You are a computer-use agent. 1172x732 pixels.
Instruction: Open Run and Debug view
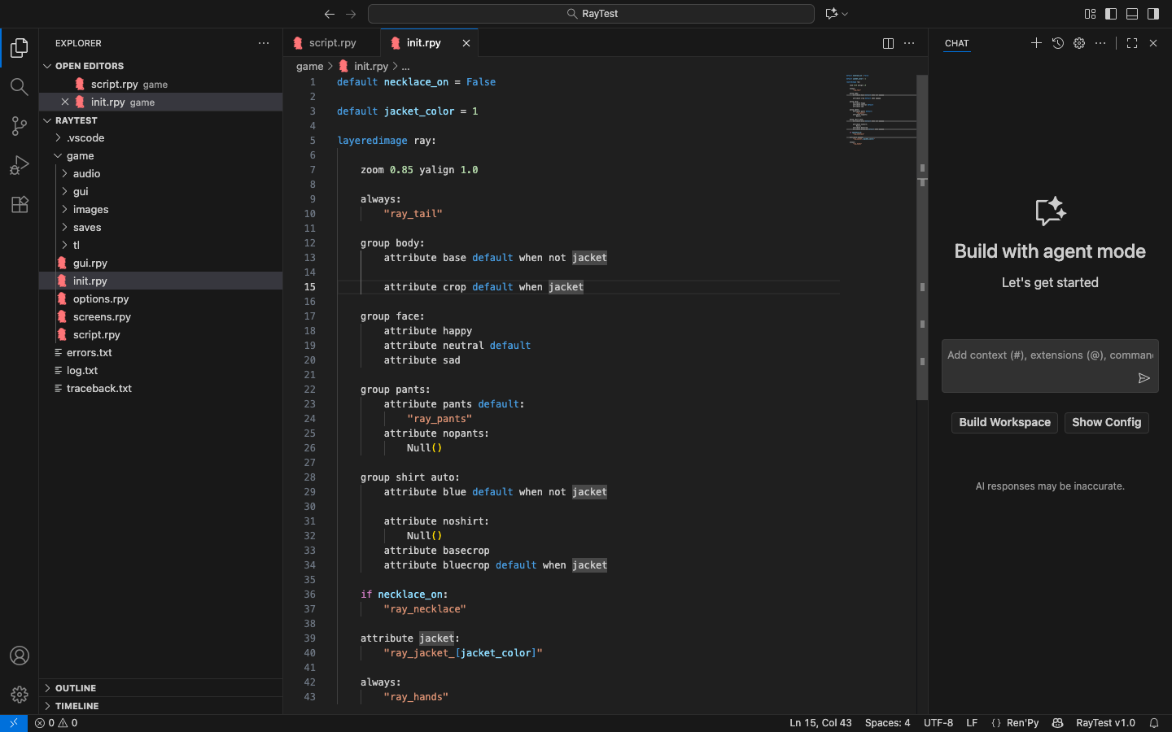click(20, 165)
